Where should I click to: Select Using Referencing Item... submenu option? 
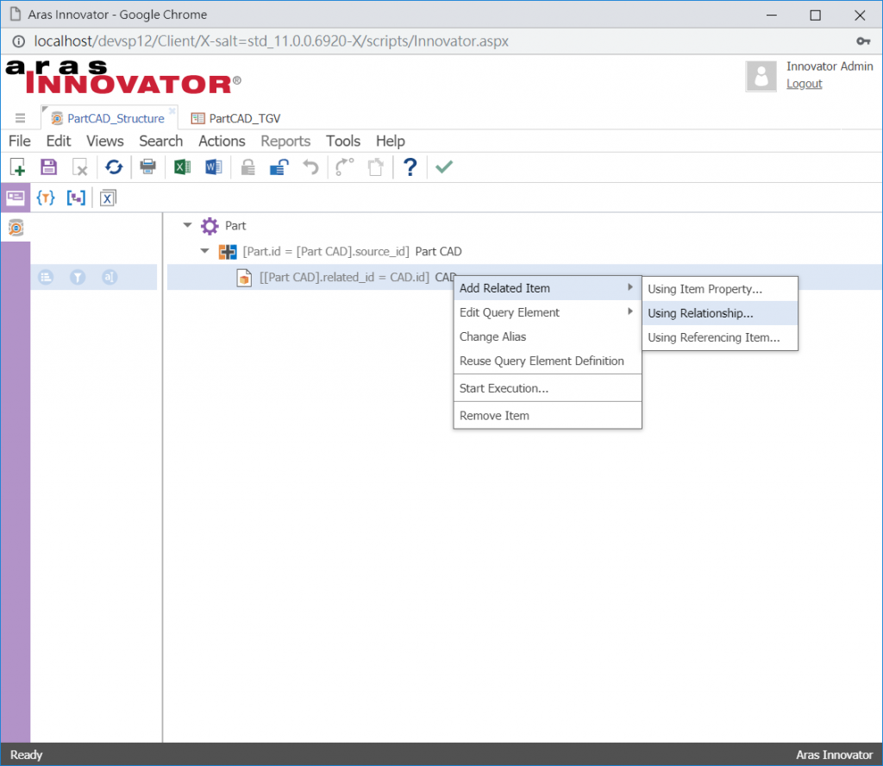[x=720, y=337]
